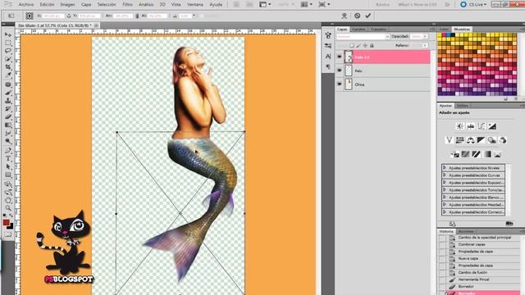The width and height of the screenshot is (525, 295).
Task: Add an Invert adjustment
Action: click(x=454, y=154)
